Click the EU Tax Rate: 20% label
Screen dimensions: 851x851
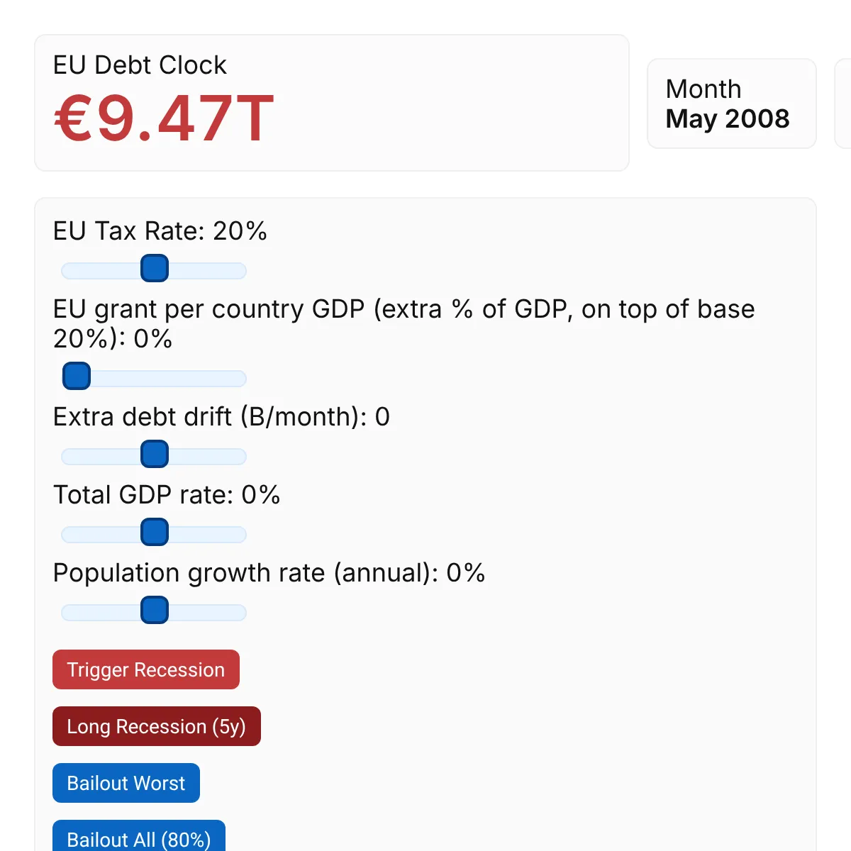(x=160, y=231)
